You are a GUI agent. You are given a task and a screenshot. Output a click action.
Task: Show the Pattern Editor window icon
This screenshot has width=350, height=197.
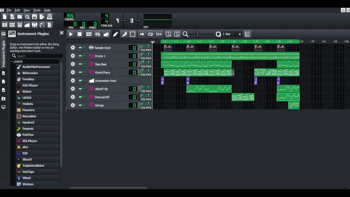tap(12, 25)
